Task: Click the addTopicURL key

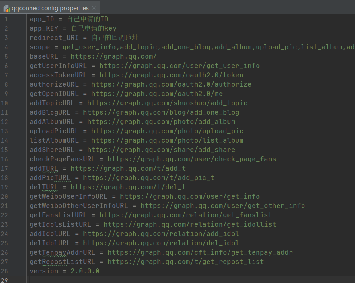Action: 52,103
